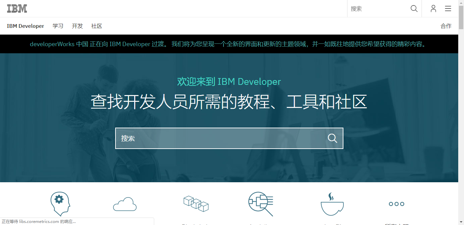The width and height of the screenshot is (464, 225).
Task: Go to IBM Developer home link
Action: tap(25, 26)
